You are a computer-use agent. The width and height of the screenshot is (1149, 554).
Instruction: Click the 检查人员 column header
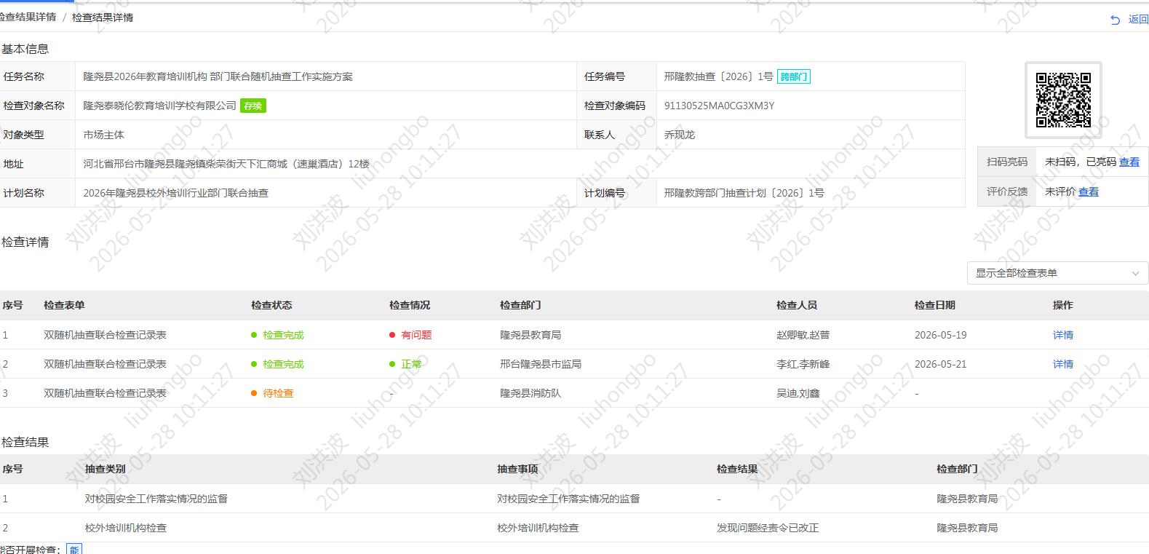tap(797, 305)
